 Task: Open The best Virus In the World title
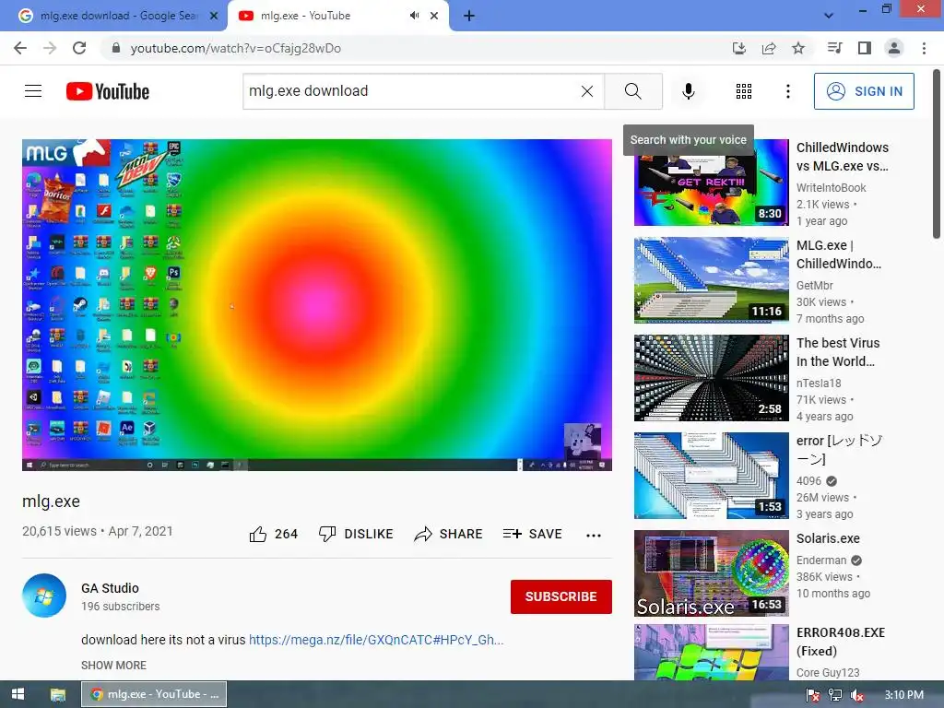coord(837,352)
